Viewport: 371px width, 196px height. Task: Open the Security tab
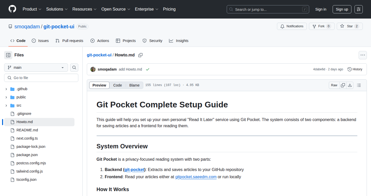pyautogui.click(x=153, y=41)
